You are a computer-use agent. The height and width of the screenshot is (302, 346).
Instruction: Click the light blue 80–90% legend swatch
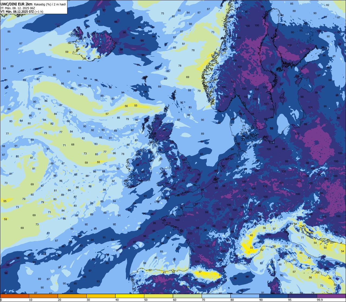click(x=245, y=296)
